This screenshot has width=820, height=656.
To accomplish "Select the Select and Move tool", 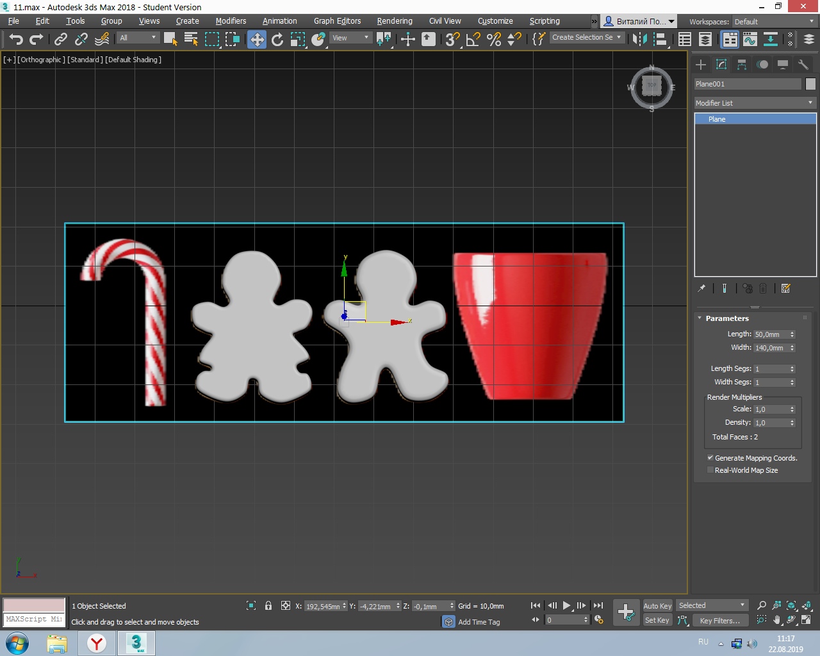I will (256, 39).
